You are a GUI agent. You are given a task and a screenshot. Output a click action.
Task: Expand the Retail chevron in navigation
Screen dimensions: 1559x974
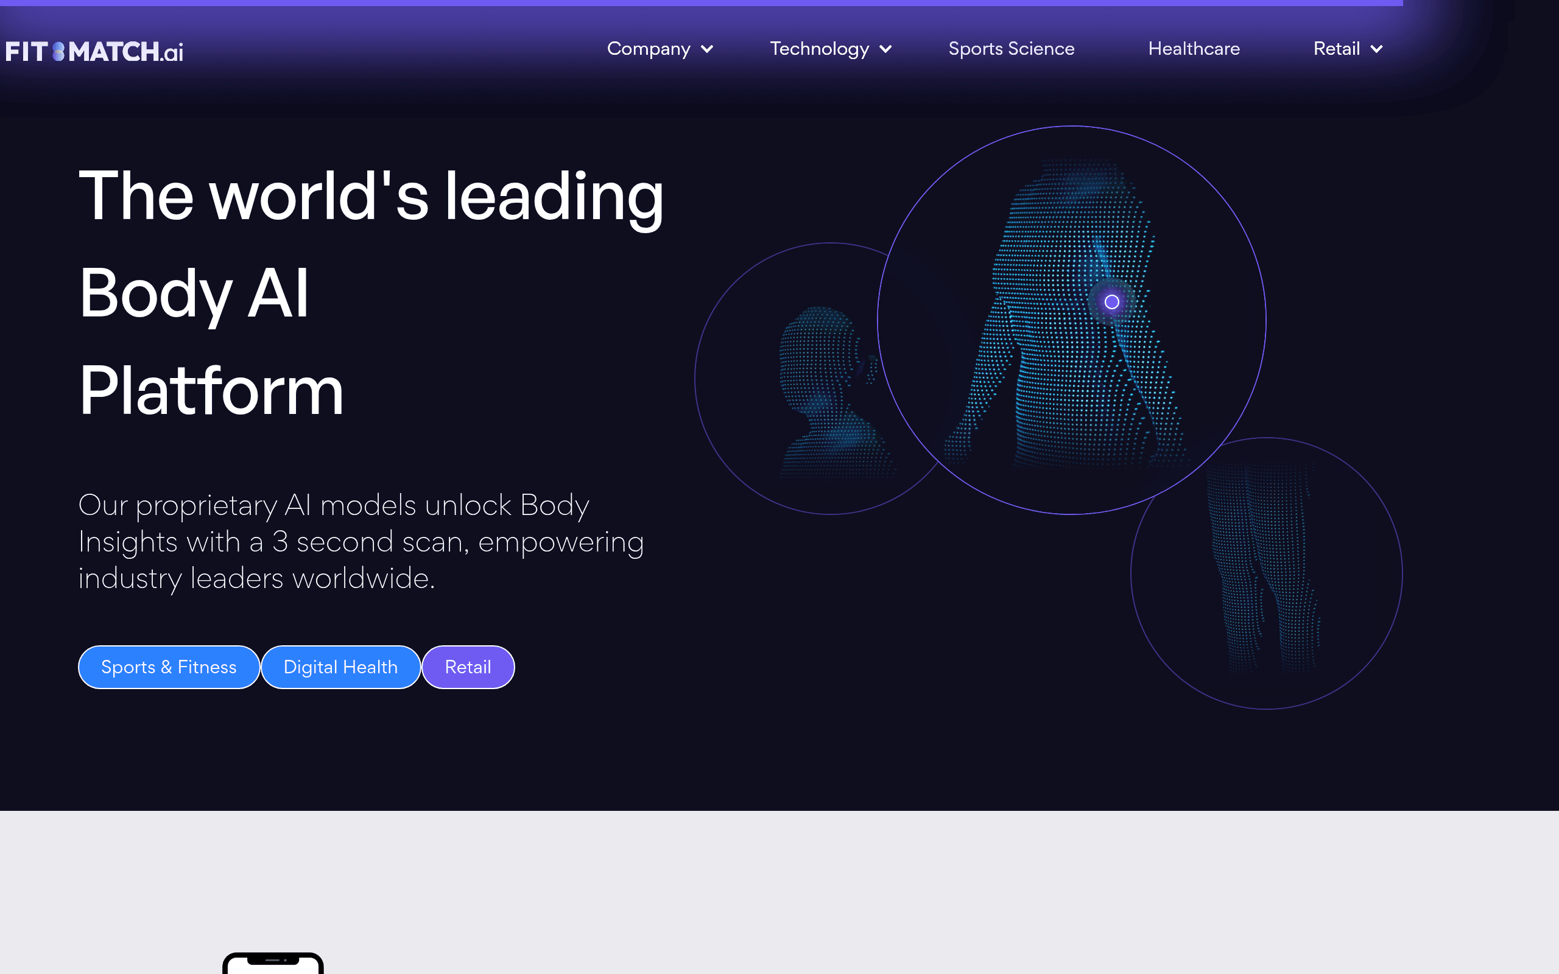(1377, 49)
